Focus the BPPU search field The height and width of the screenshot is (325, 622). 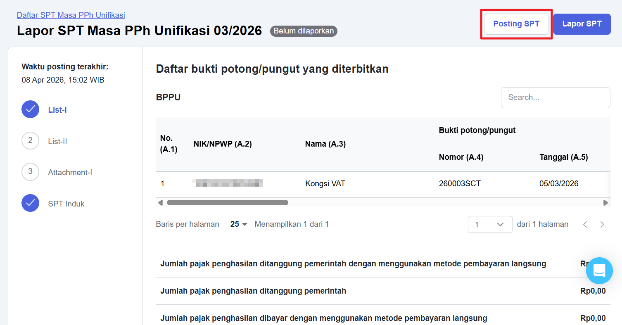(555, 97)
